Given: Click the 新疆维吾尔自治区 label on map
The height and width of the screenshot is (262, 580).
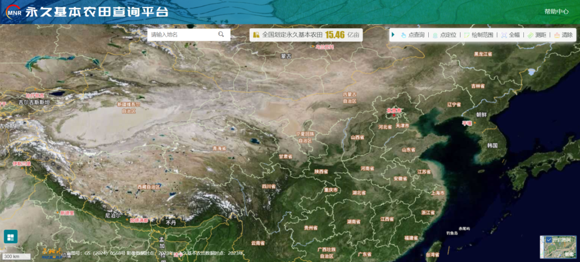Looking at the screenshot, I should (x=129, y=108).
